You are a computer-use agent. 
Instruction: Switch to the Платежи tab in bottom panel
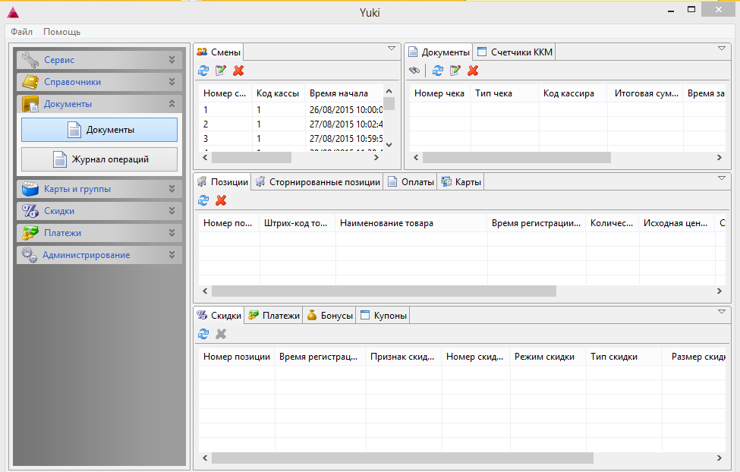tap(274, 316)
